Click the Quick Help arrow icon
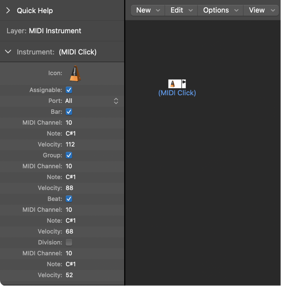Image resolution: width=281 pixels, height=286 pixels. [x=8, y=10]
